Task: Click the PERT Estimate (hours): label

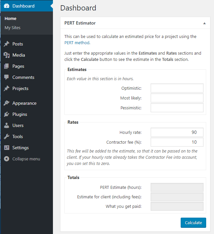Action: [121, 188]
